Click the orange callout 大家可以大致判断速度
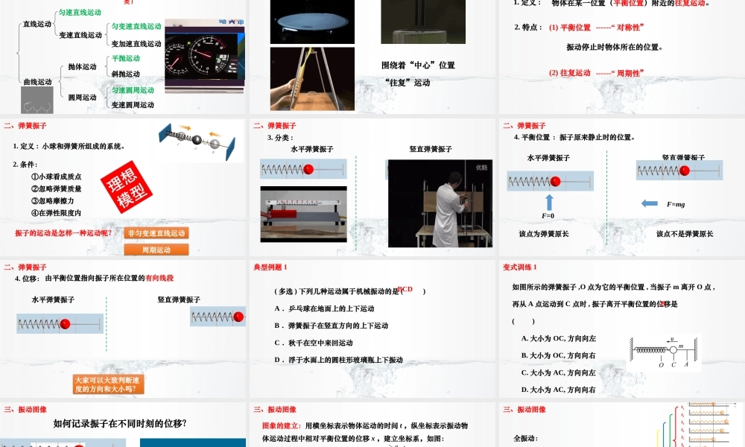Viewport: 745px width, 447px height. click(x=108, y=384)
